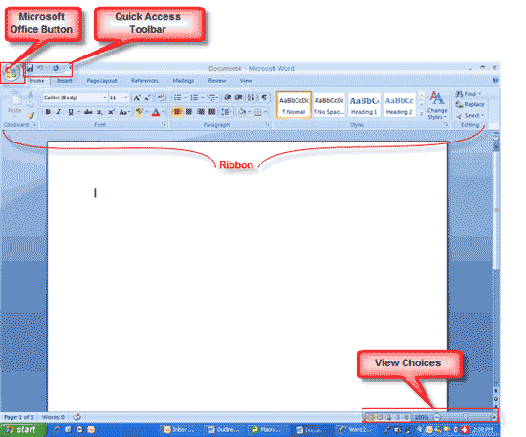Click the Words: 0 status bar entry
Image resolution: width=526 pixels, height=437 pixels.
click(53, 417)
